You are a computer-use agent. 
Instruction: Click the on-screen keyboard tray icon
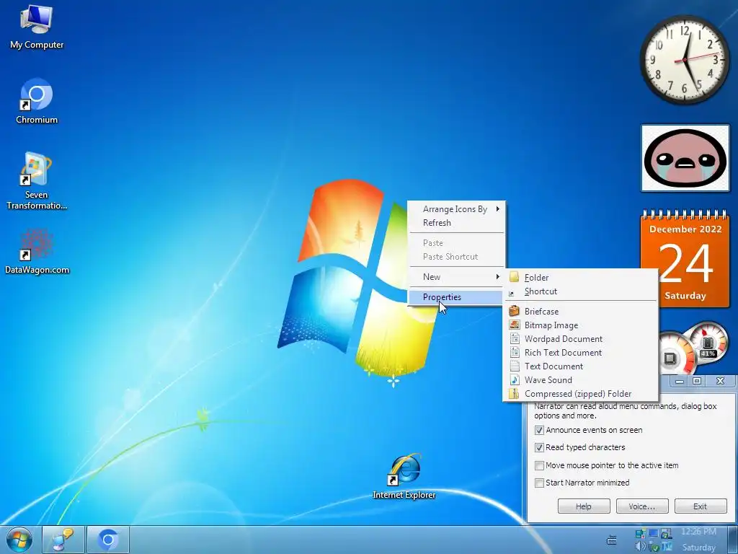[612, 540]
